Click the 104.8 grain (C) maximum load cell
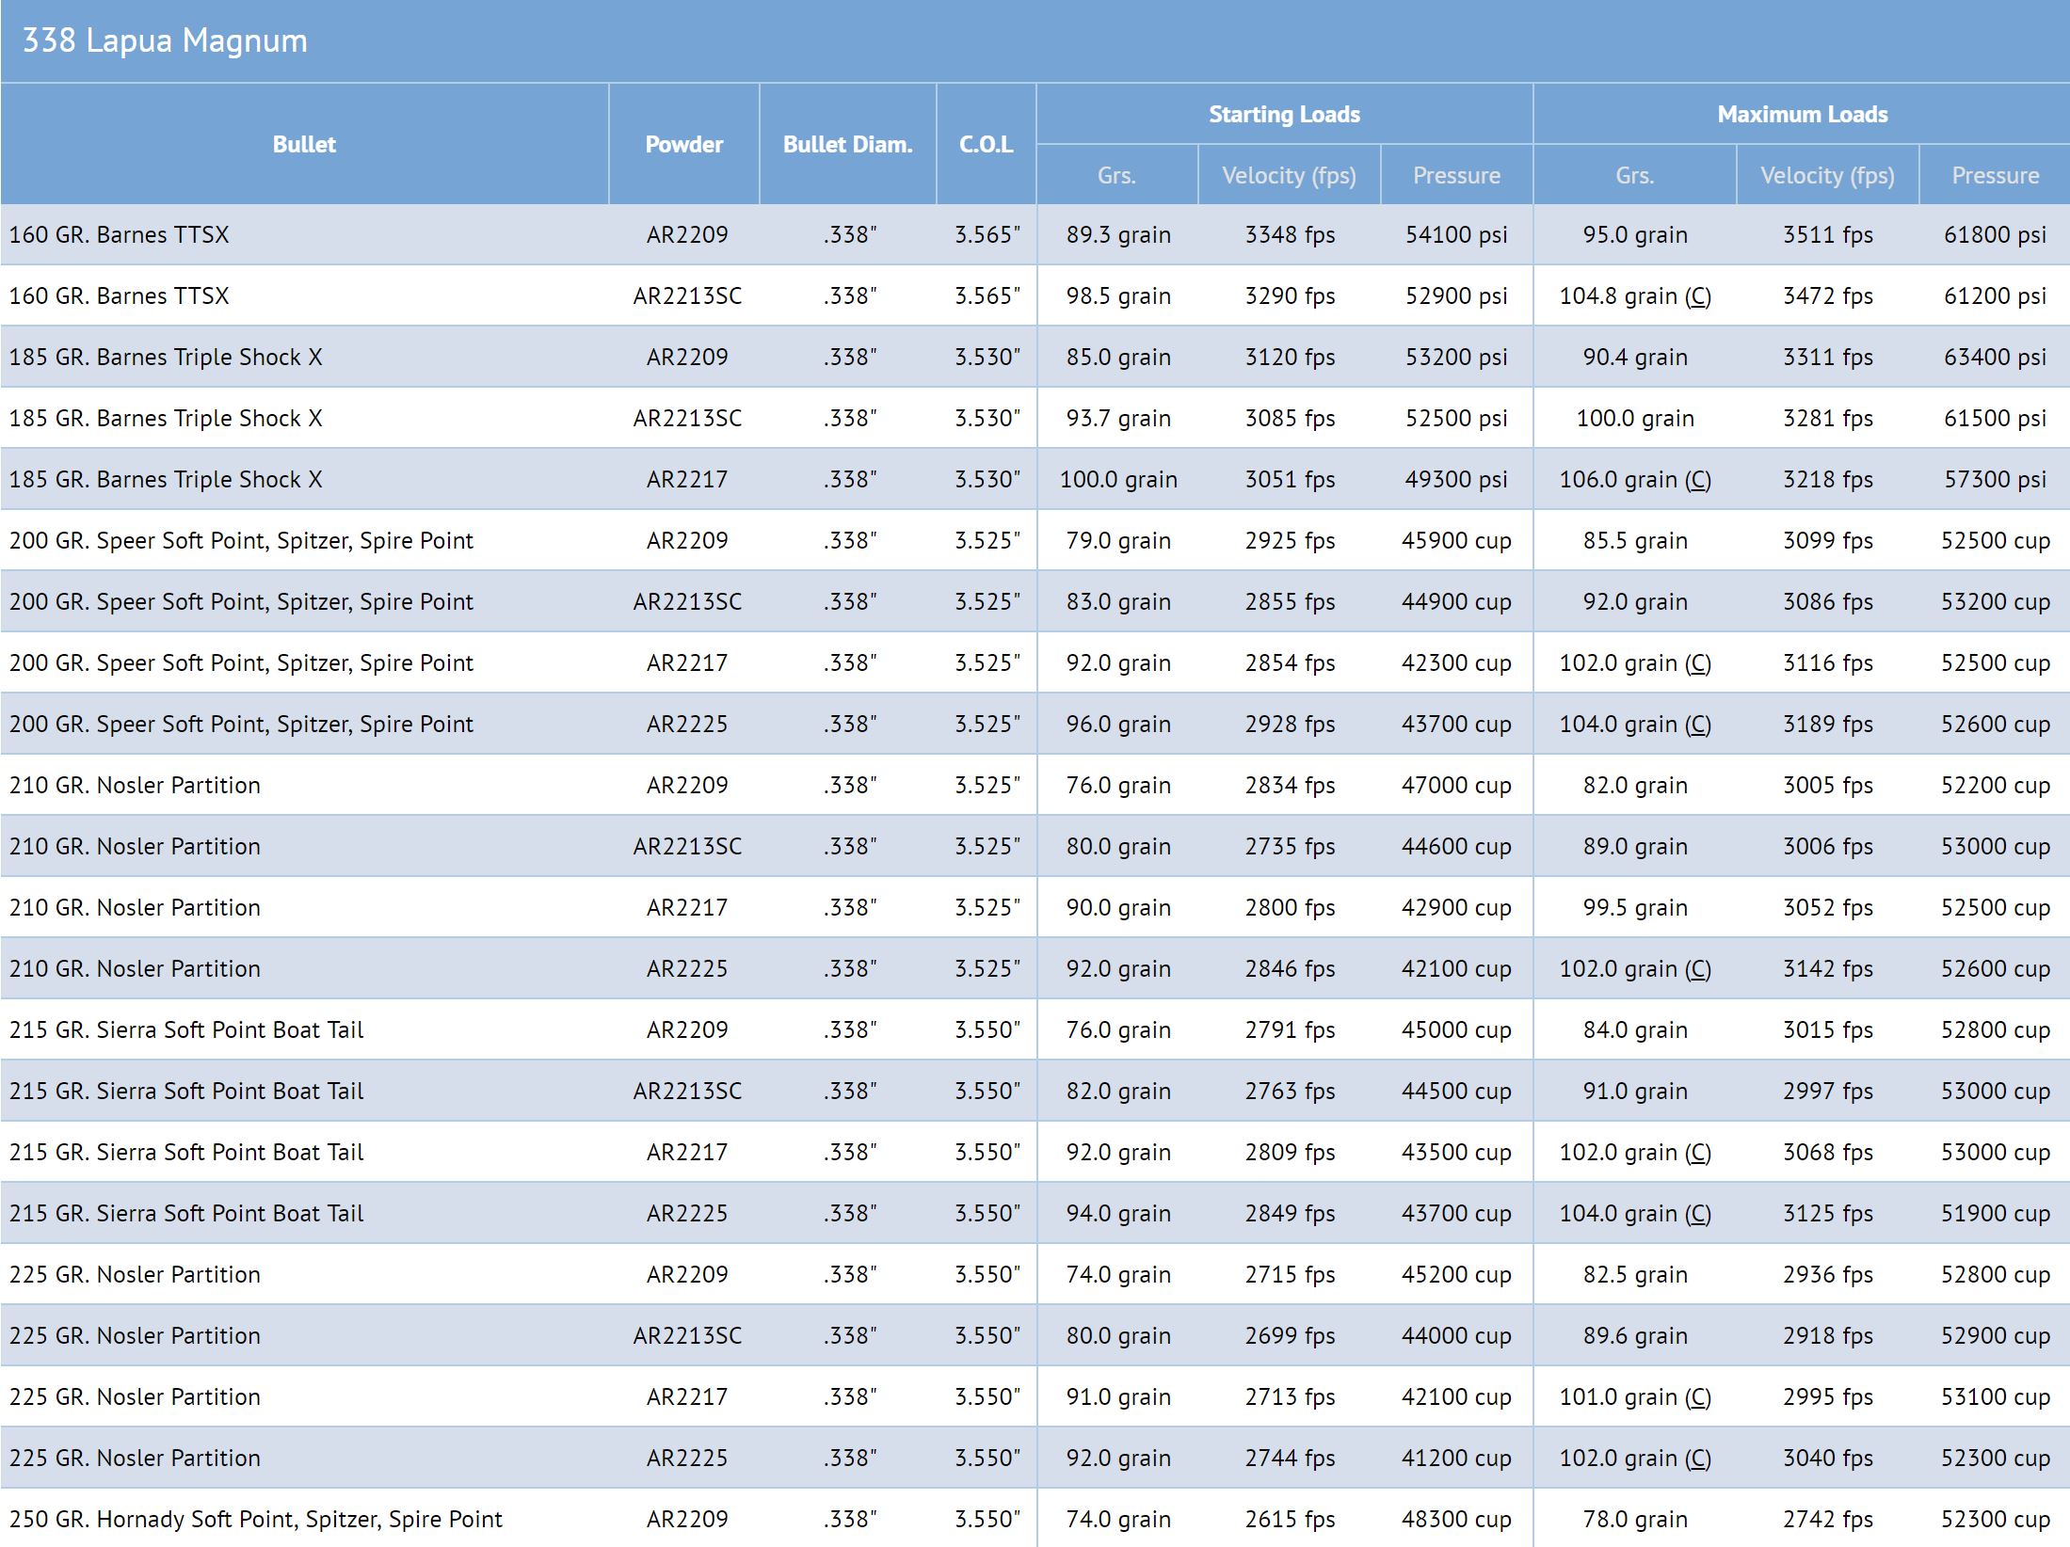This screenshot has width=2070, height=1547. point(1635,295)
